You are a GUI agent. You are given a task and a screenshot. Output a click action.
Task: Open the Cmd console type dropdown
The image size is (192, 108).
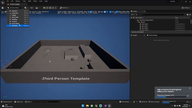coord(28,102)
